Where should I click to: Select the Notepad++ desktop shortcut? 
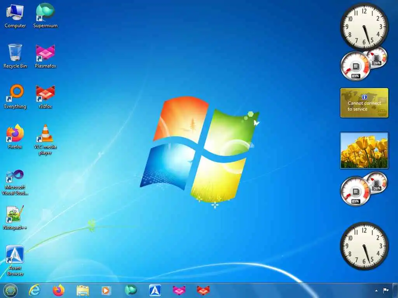tap(15, 218)
